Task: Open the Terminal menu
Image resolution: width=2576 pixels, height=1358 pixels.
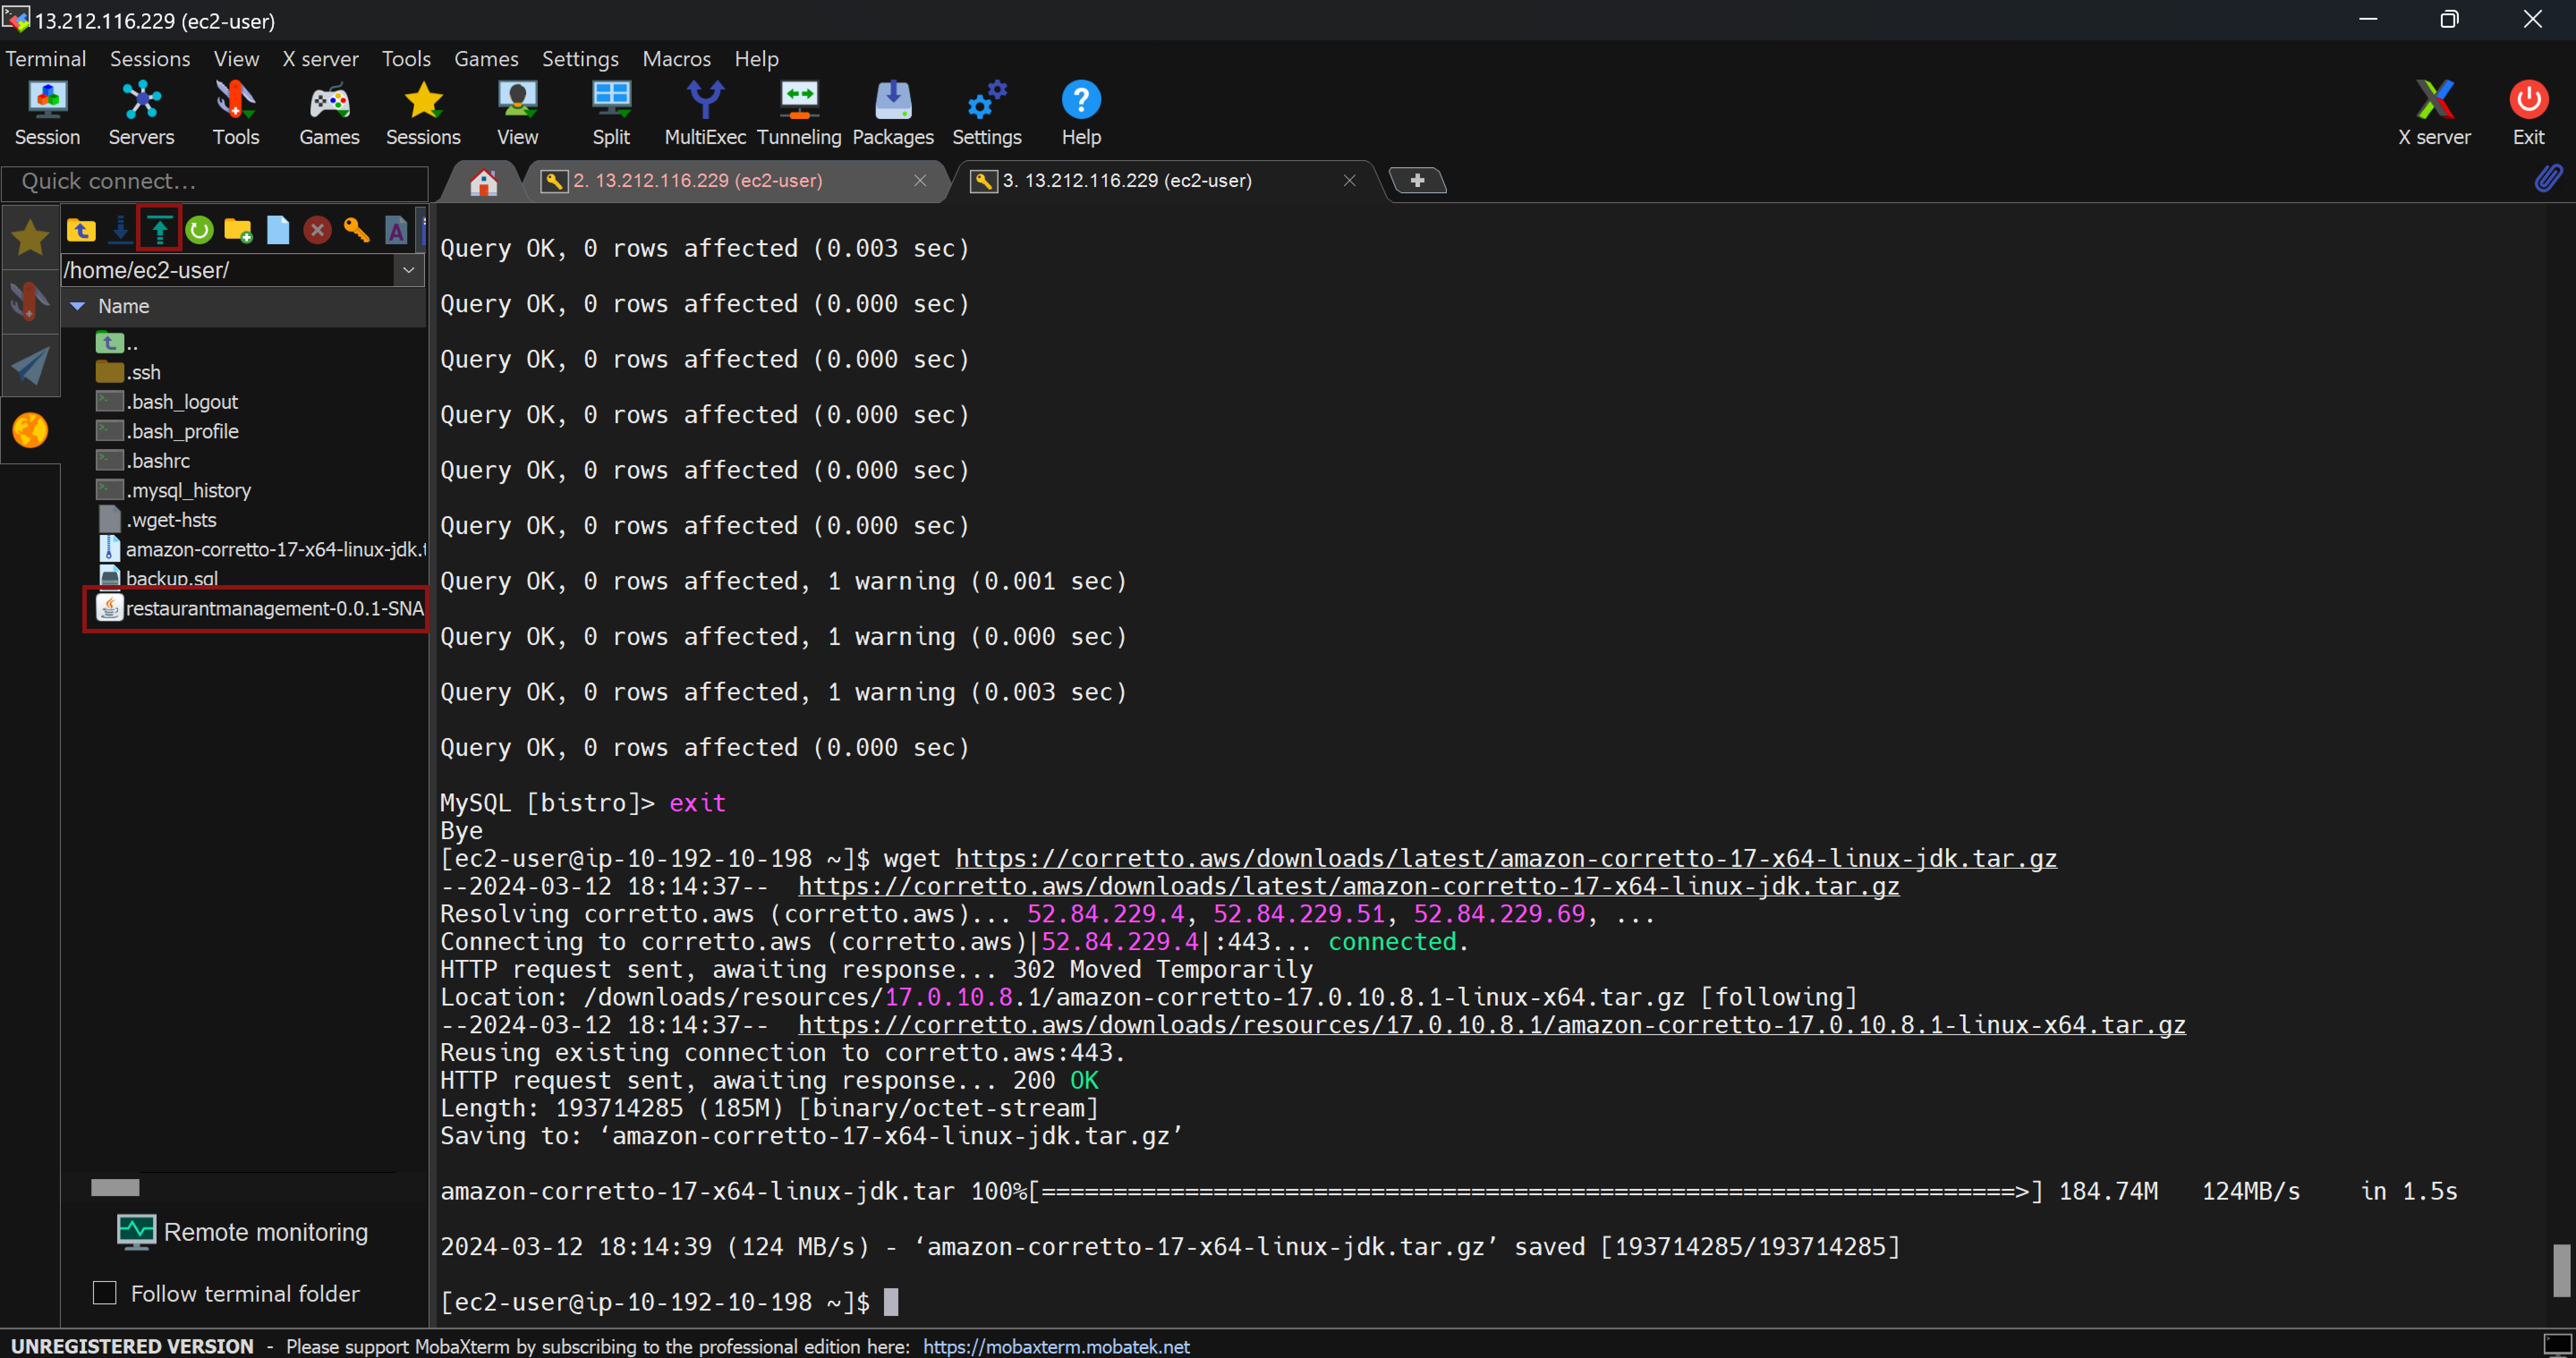Action: coord(46,59)
